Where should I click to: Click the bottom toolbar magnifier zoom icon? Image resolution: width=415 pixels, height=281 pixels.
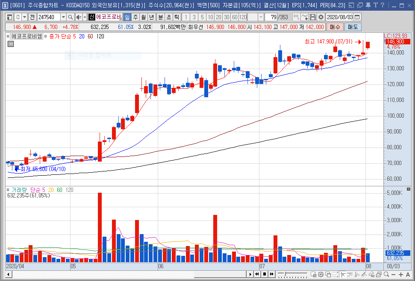386,275
